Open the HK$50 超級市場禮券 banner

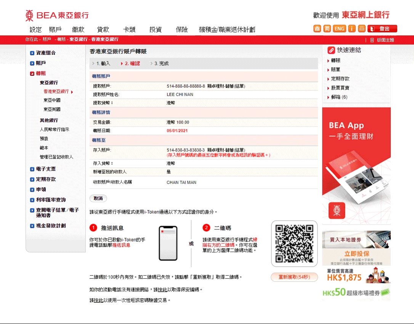point(356,292)
